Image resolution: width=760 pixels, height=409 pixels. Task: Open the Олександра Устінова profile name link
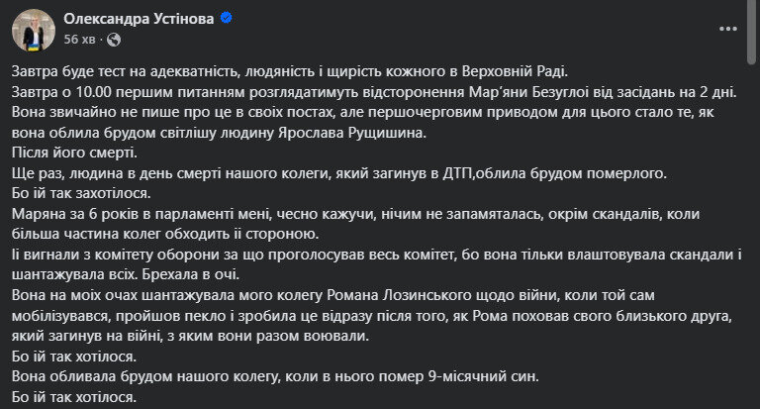pos(138,19)
